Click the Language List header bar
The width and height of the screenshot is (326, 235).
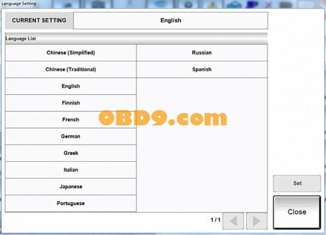[x=137, y=38]
